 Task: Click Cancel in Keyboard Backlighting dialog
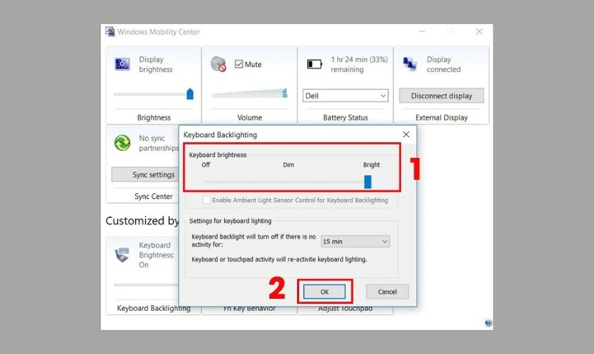coord(388,292)
